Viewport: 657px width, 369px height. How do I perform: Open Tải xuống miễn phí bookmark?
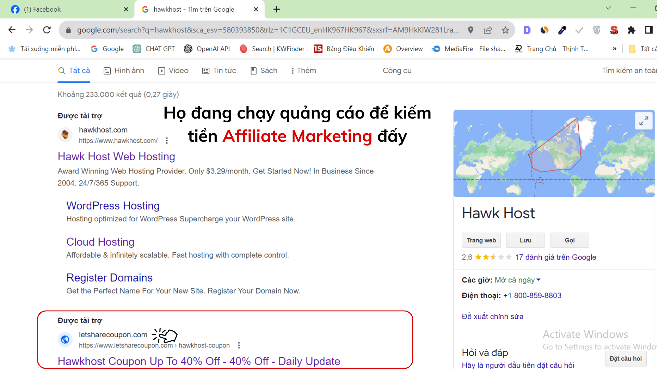[44, 49]
